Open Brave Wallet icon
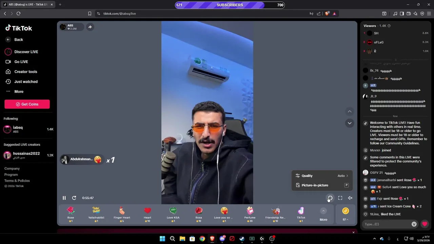The image size is (434, 244). point(409,14)
